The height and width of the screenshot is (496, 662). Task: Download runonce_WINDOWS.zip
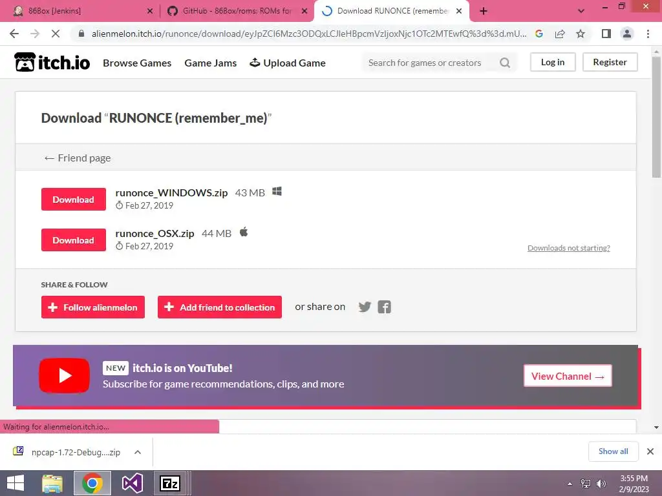coord(74,199)
